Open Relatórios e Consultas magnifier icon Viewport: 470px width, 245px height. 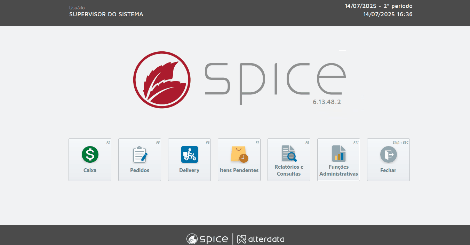pos(289,153)
